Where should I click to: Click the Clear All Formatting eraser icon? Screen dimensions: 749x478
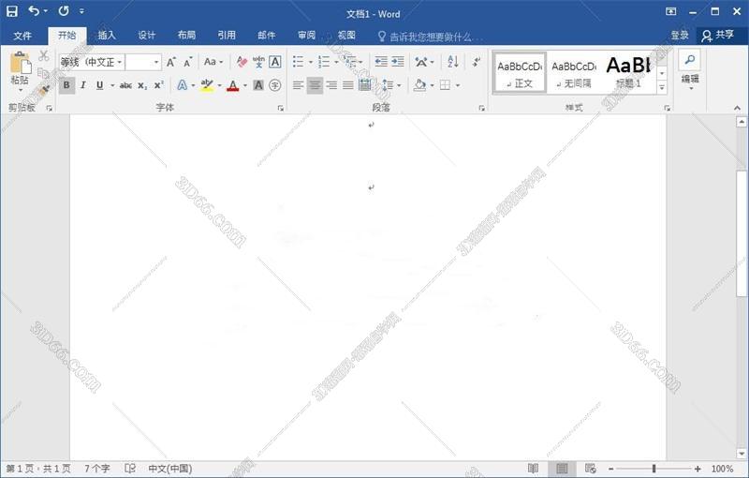click(x=242, y=62)
